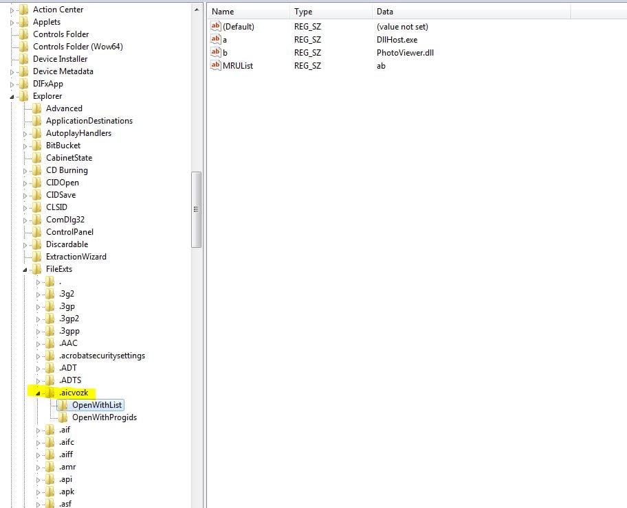Click the tree pane scroll-up arrow

[x=197, y=9]
